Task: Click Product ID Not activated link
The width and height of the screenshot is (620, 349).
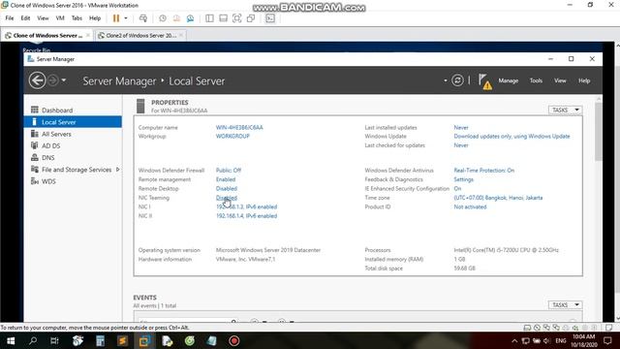Action: tap(470, 206)
